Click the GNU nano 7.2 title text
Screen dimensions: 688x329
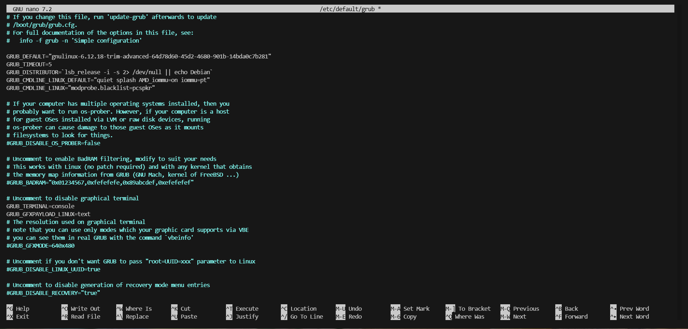[x=32, y=9]
